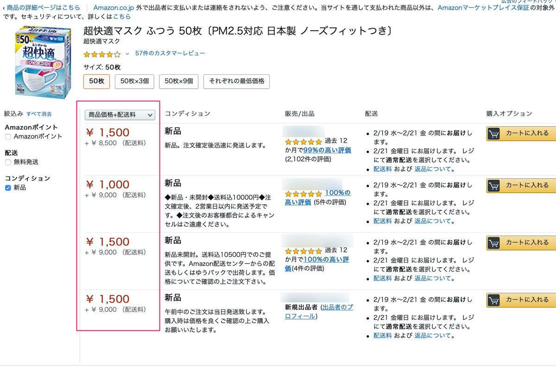This screenshot has height=370, width=556.
Task: Add the ¥1,500 + ¥8,500 offer to cart
Action: (521, 133)
